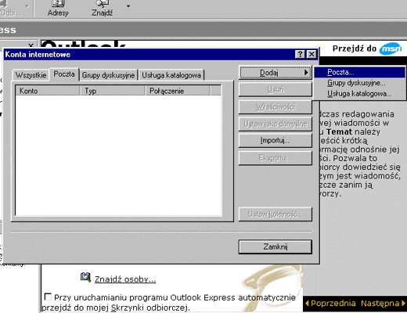Expand the Znajdź dropdown arrow
Viewport: 407px width, 313px height.
tap(128, 5)
